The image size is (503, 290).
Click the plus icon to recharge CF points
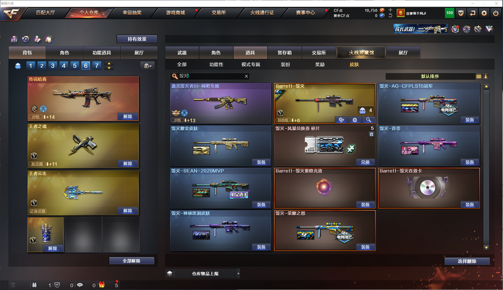click(x=390, y=10)
